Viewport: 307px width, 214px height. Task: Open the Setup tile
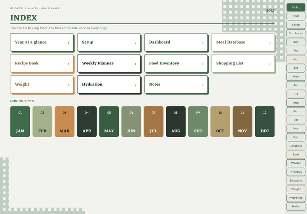coord(109,42)
